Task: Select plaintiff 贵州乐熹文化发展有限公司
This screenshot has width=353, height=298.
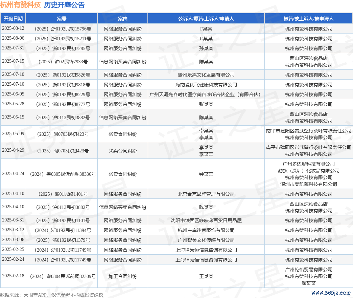Action: (x=206, y=75)
